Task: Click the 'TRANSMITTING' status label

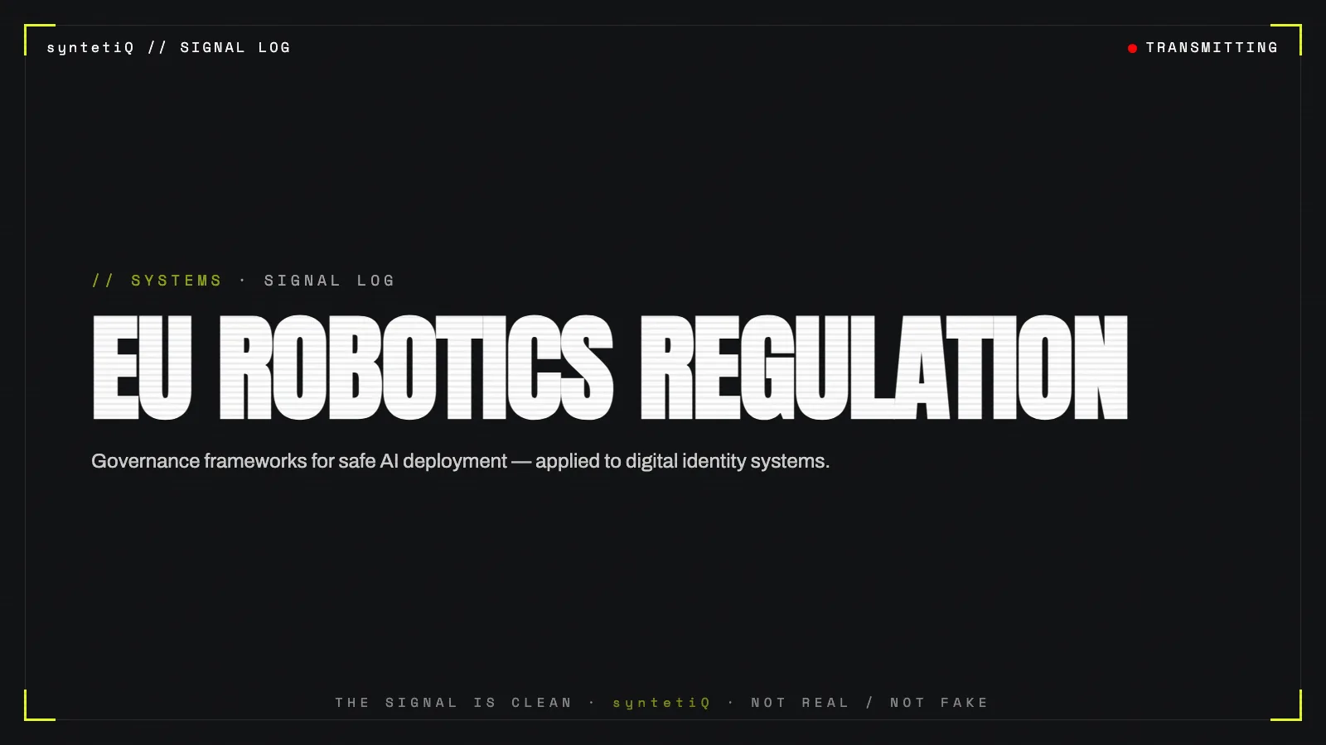Action: click(x=1212, y=48)
